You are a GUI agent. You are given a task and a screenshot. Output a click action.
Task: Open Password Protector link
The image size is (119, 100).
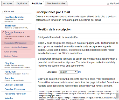[x=15, y=94]
